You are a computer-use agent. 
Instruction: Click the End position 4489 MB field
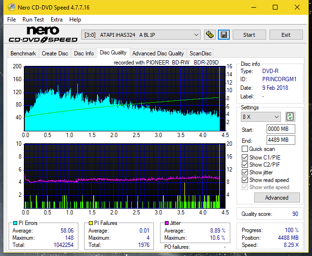pyautogui.click(x=281, y=140)
